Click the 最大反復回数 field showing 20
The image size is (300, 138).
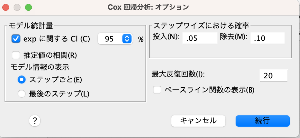click(x=274, y=76)
